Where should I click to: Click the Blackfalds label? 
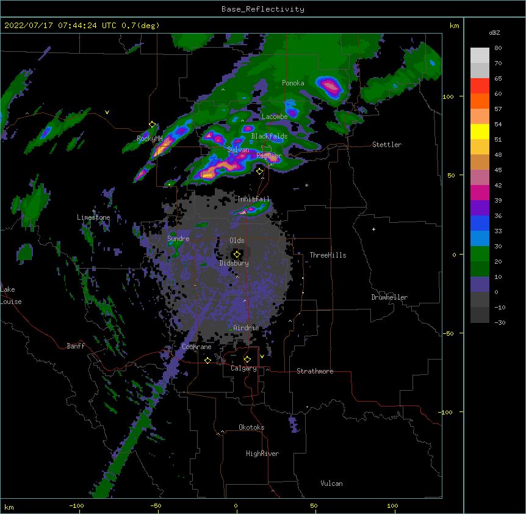(x=269, y=136)
